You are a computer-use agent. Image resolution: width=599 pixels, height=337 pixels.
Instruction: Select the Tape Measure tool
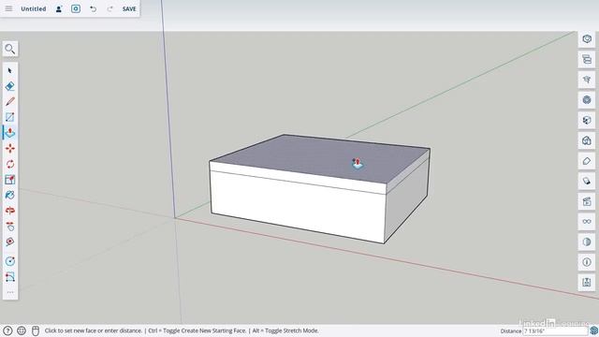(x=10, y=261)
